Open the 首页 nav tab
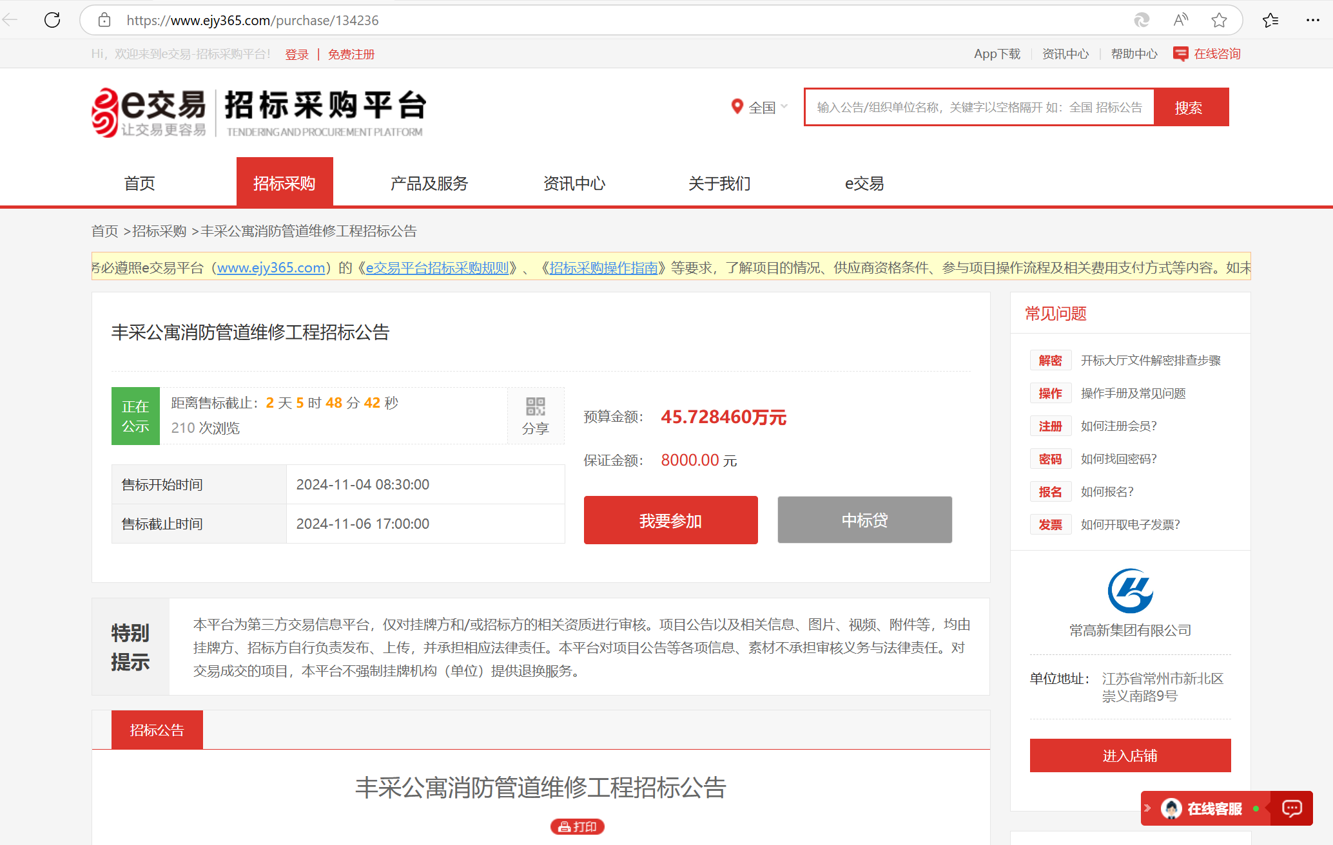 click(x=139, y=183)
